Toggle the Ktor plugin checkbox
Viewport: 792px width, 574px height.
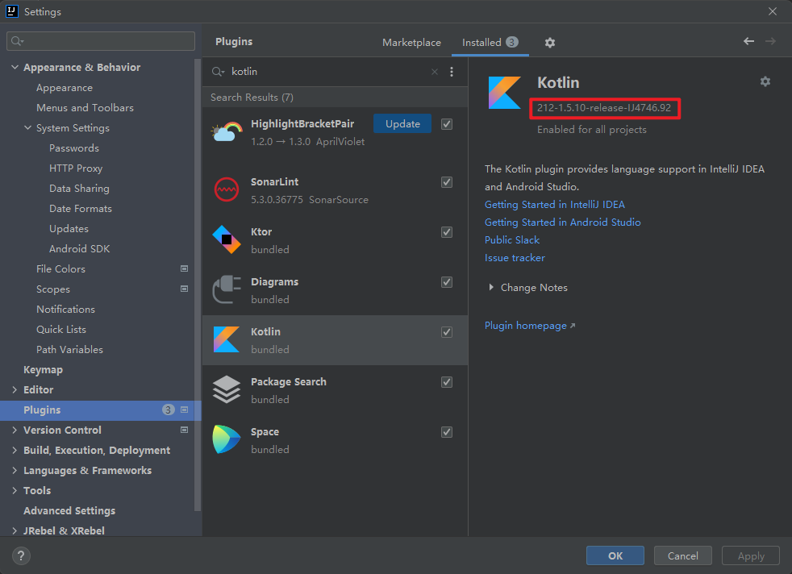pos(447,232)
